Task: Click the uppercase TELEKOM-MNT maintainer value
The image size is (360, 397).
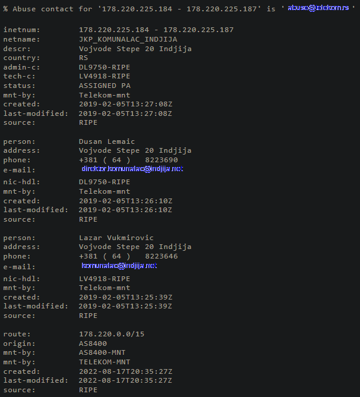Action: 105,362
